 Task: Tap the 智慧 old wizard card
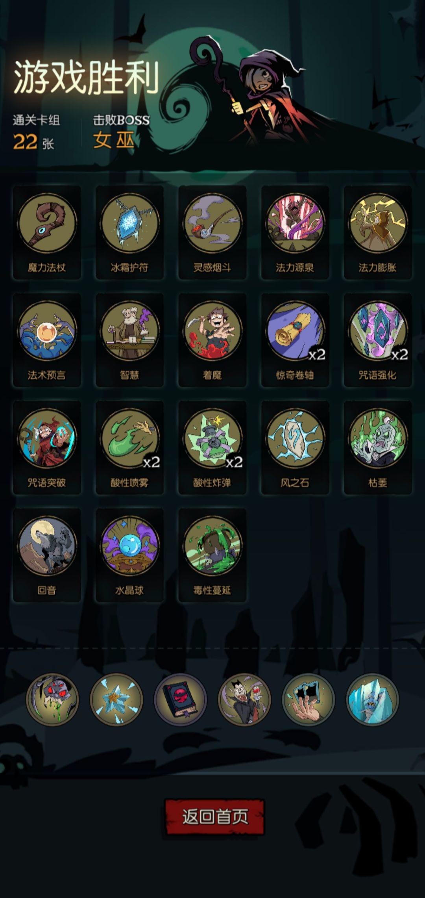[129, 340]
